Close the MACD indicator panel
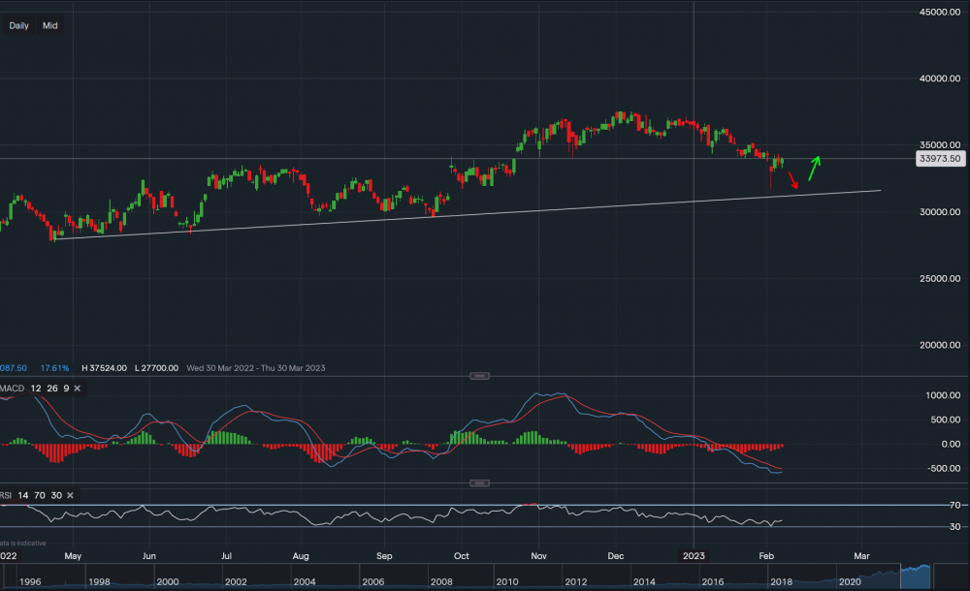This screenshot has width=970, height=591. [x=76, y=388]
